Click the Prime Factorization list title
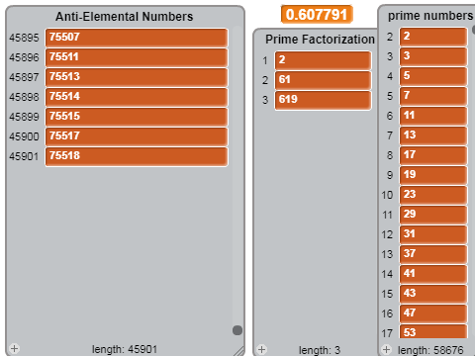Screen dimensions: 475x356 [320, 40]
